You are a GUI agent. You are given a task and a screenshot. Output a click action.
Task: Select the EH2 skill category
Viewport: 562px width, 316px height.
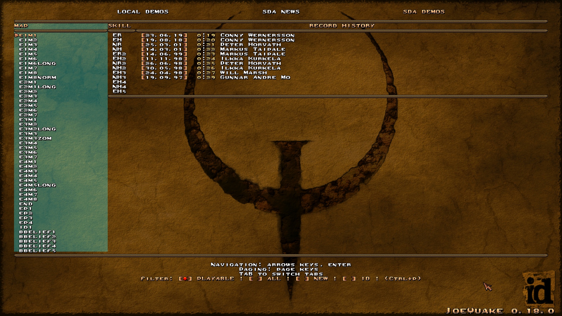[x=119, y=59]
